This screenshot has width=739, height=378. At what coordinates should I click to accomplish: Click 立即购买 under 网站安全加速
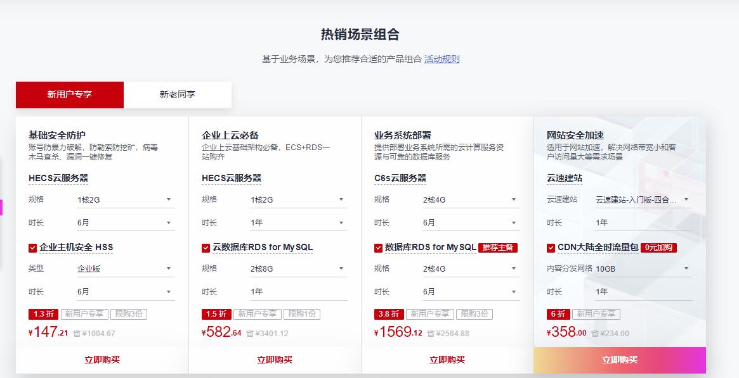tap(620, 360)
